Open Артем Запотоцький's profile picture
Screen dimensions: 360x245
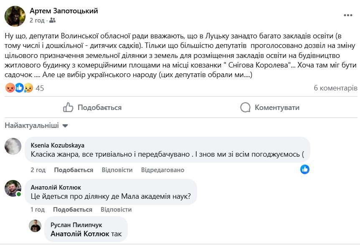point(15,16)
